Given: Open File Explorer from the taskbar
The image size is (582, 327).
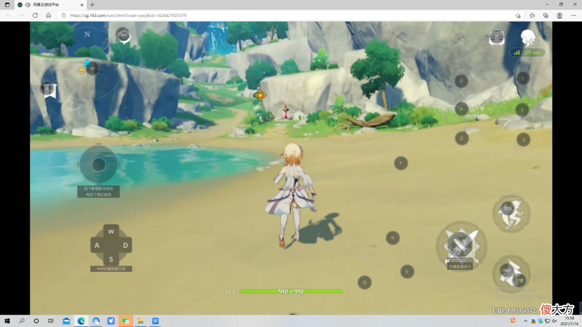Looking at the screenshot, I should tap(140, 321).
